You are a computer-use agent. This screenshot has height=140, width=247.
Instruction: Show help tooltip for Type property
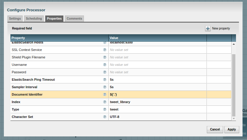point(104,109)
